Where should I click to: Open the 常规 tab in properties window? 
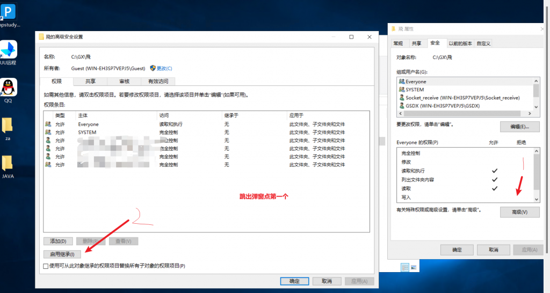[398, 43]
